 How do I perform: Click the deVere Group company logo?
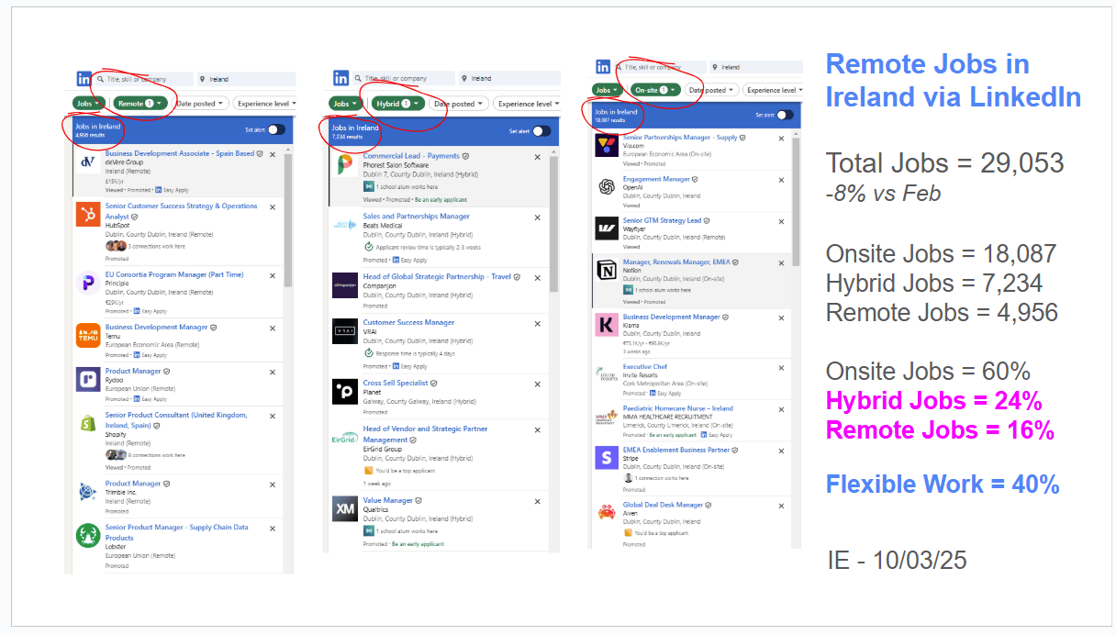pyautogui.click(x=88, y=162)
